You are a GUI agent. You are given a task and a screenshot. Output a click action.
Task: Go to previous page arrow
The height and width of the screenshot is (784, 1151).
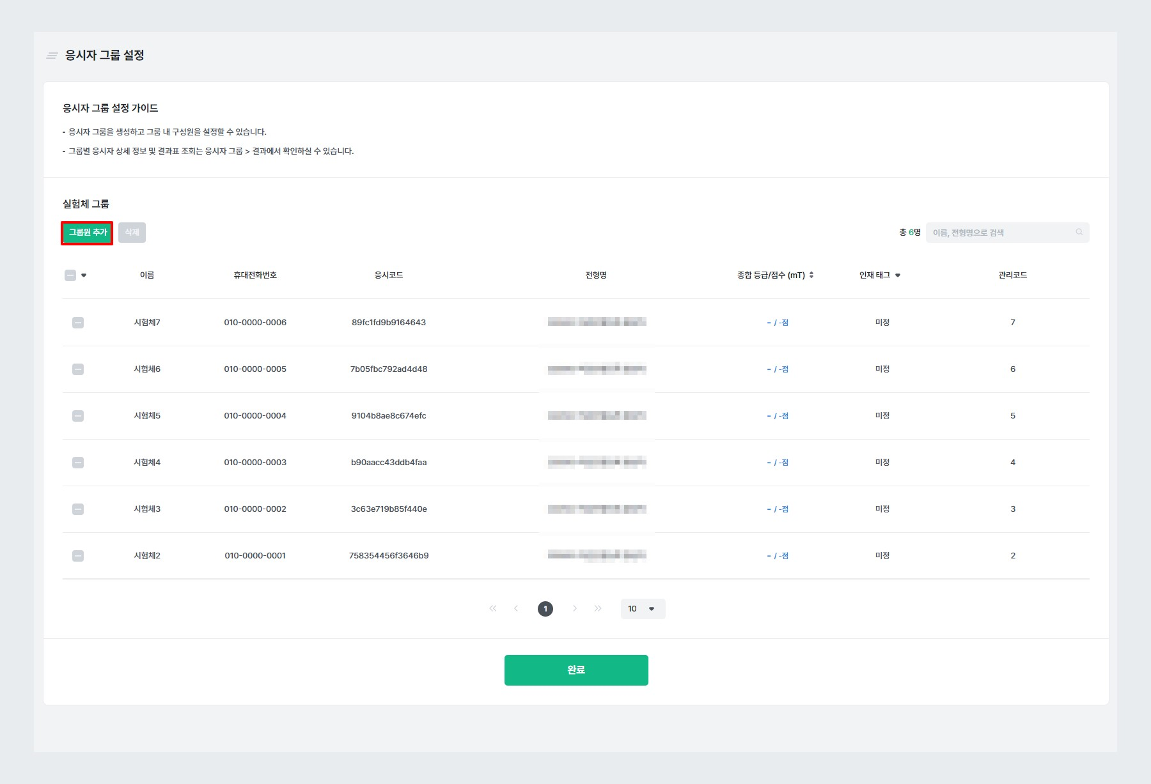[516, 609]
